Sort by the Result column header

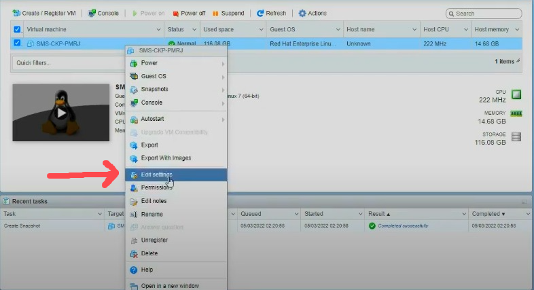click(379, 214)
